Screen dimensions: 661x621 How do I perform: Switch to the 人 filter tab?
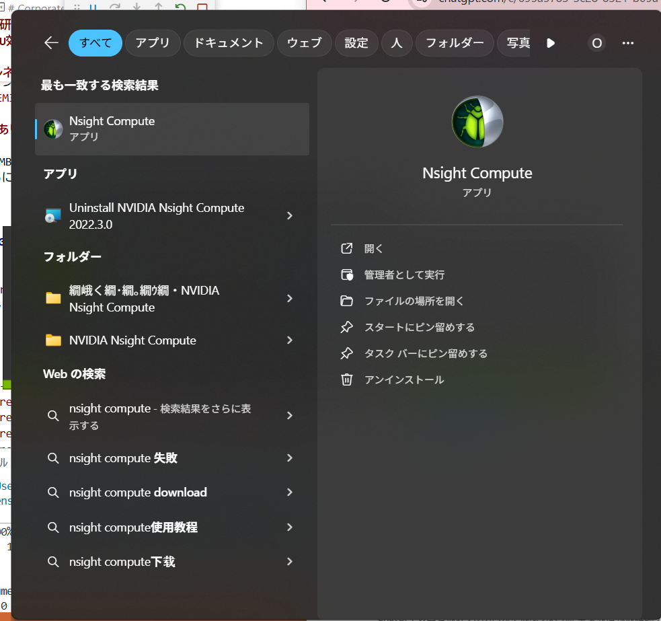tap(397, 43)
